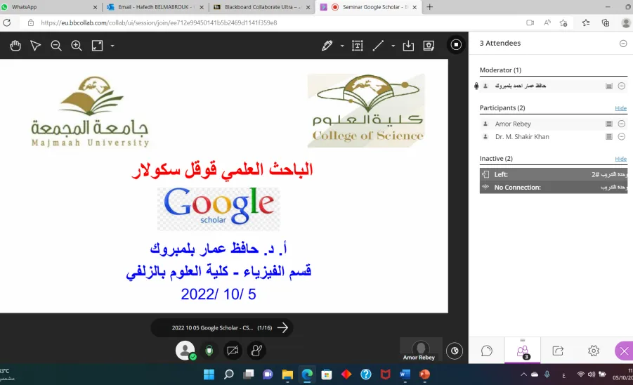
Task: Hide the Inactive attendees list
Action: [620, 159]
